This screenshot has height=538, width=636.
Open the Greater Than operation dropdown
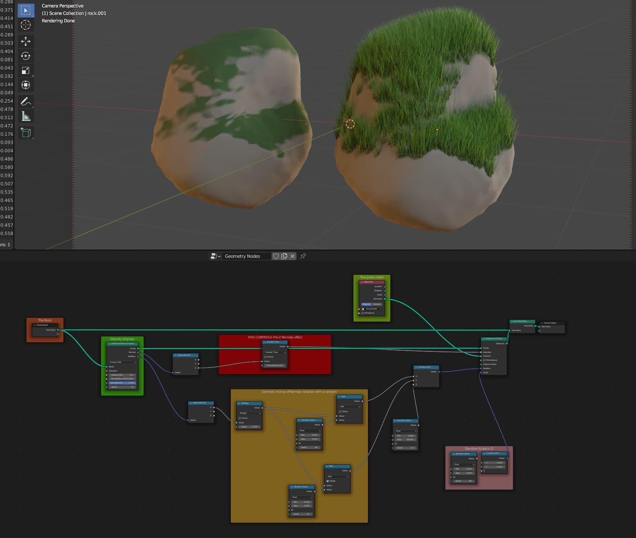(x=275, y=352)
